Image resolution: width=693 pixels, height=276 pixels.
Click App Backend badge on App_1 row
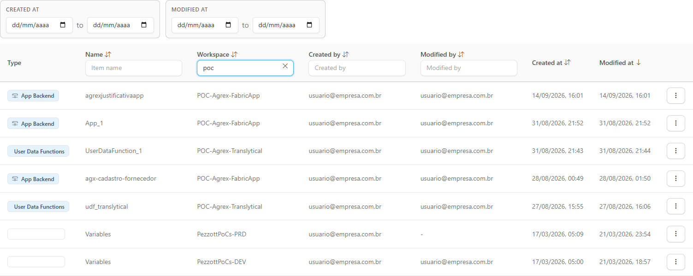33,123
